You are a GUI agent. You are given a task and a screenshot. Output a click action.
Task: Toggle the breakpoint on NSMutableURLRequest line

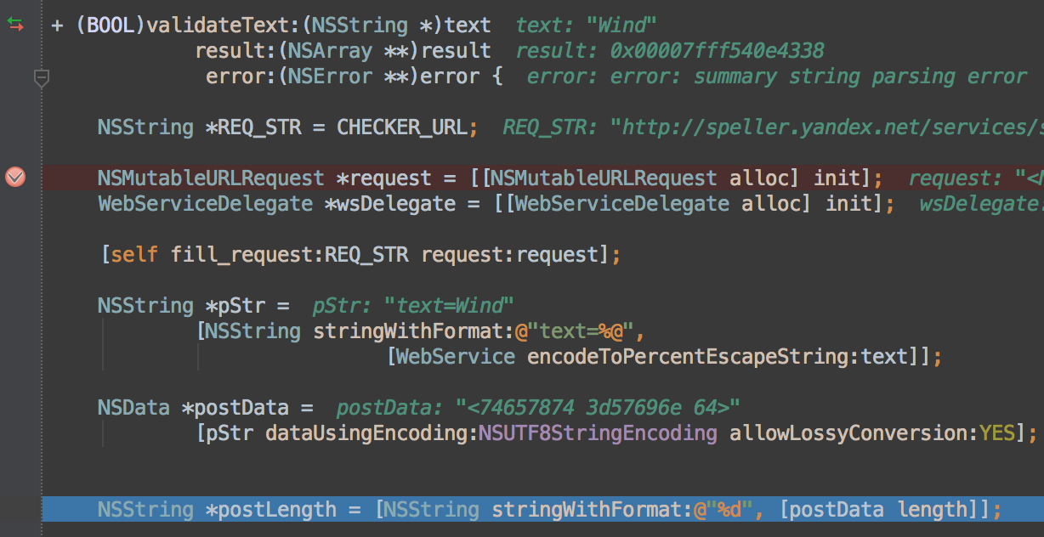pos(15,178)
